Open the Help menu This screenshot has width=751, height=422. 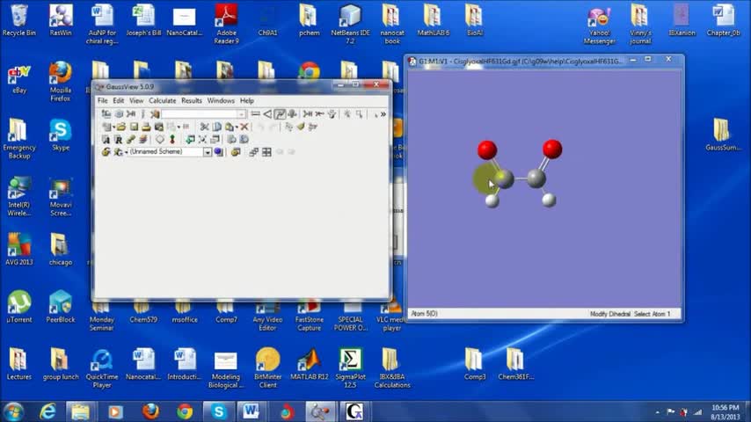[246, 100]
